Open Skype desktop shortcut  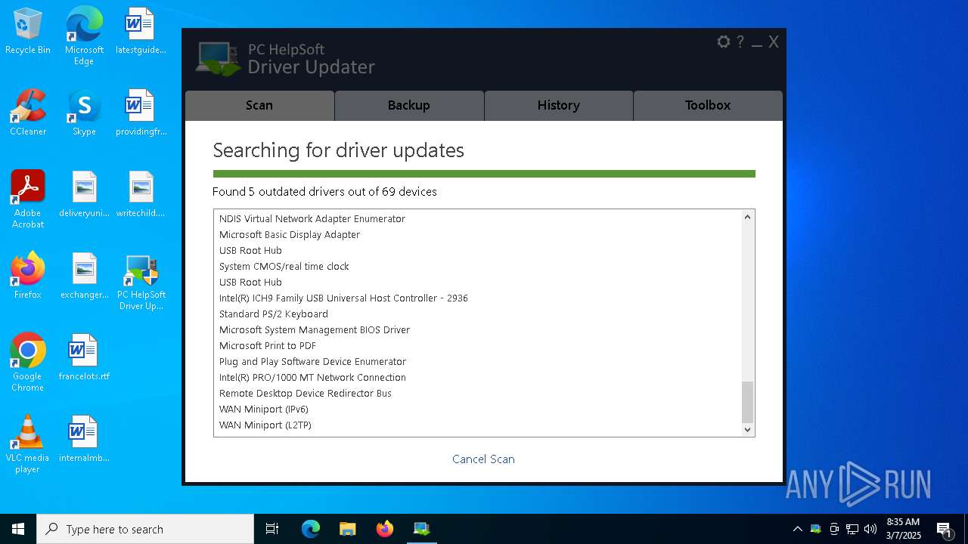tap(84, 113)
